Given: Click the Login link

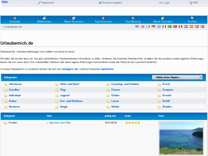Looking at the screenshot, I should coord(165,3).
